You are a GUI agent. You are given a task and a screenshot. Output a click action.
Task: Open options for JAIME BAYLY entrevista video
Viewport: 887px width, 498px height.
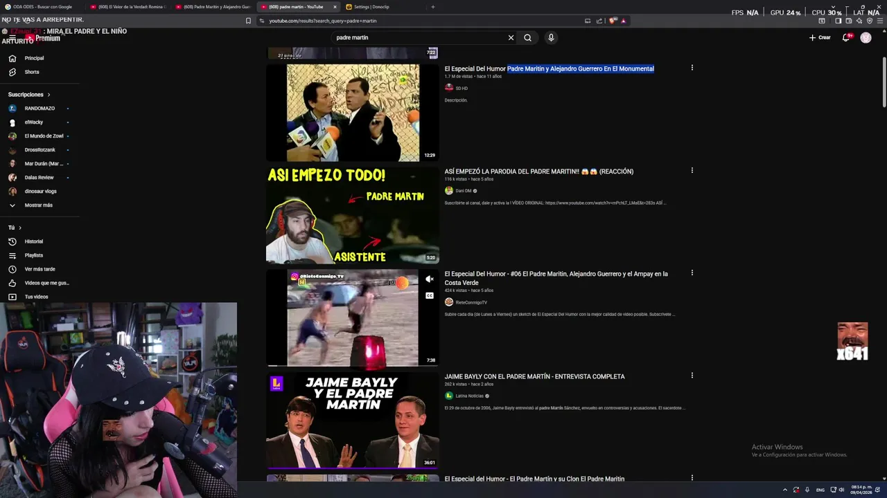(692, 376)
